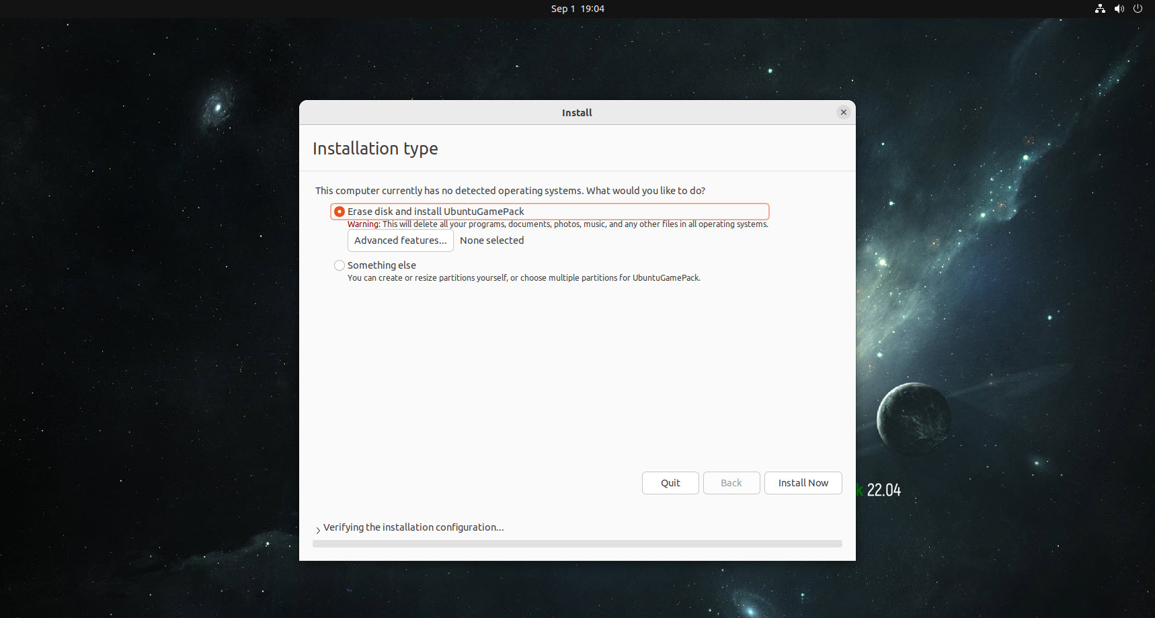
Task: Click the Install Now button
Action: pyautogui.click(x=803, y=483)
